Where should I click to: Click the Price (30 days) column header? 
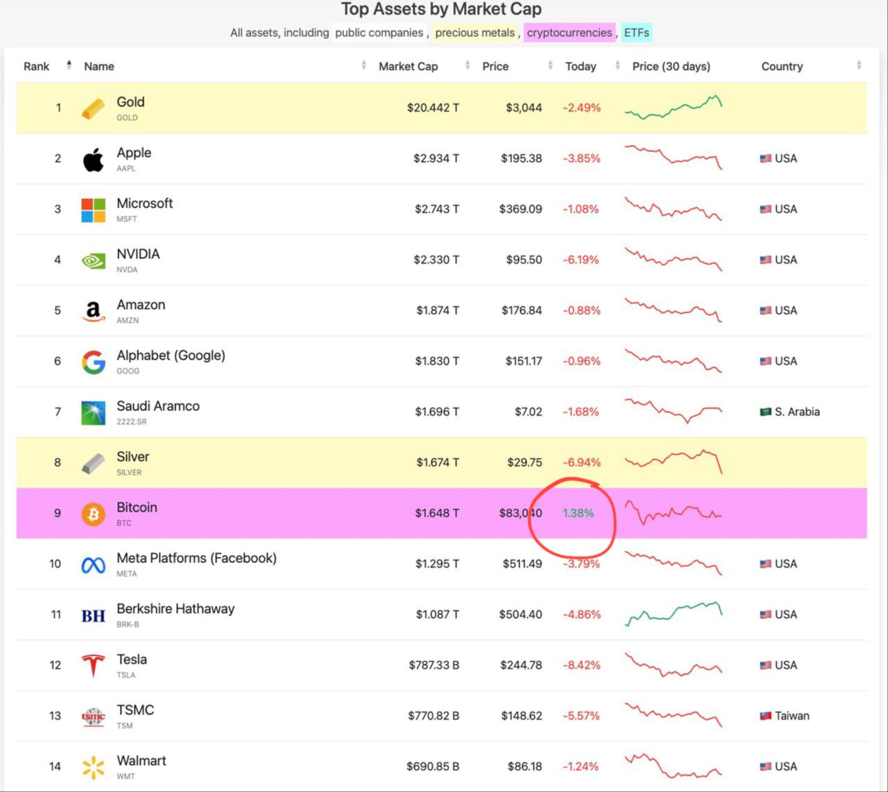tap(671, 67)
